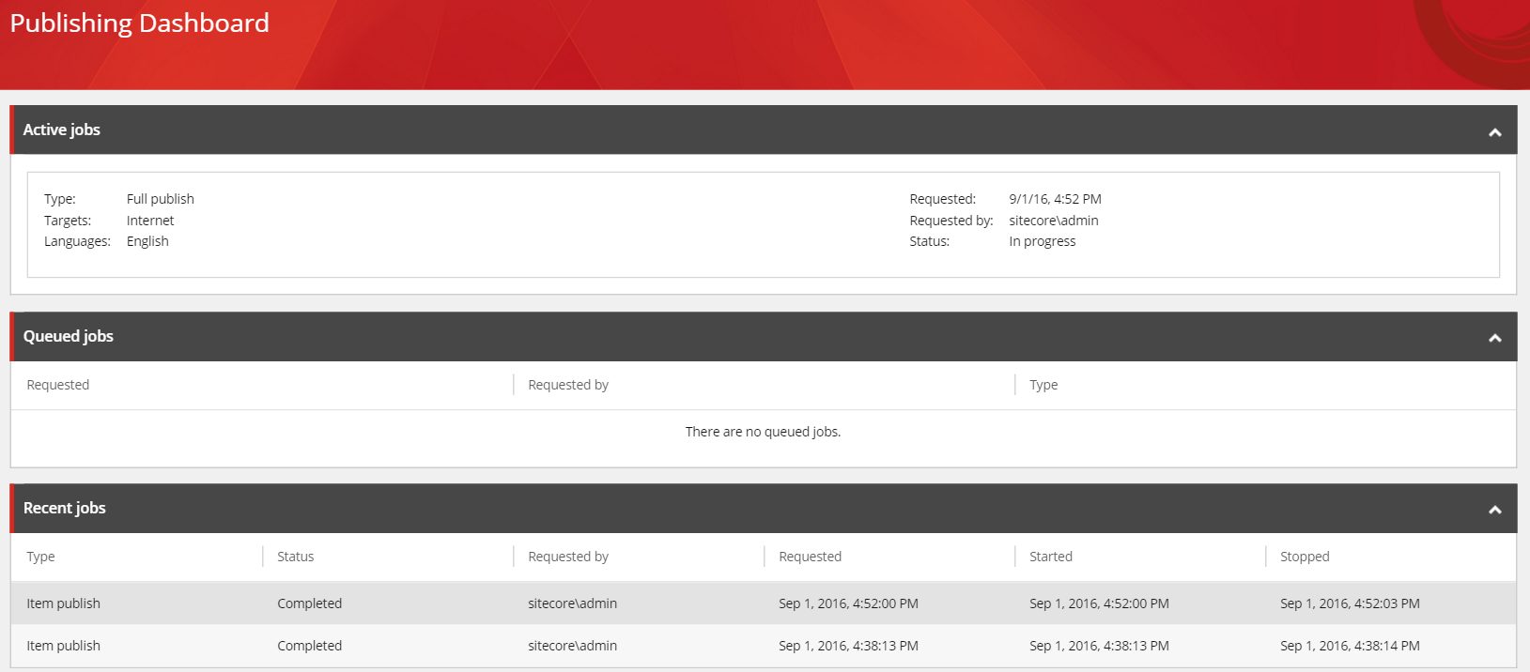Click the Requested column header in Queued jobs
The width and height of the screenshot is (1530, 672).
(x=58, y=385)
